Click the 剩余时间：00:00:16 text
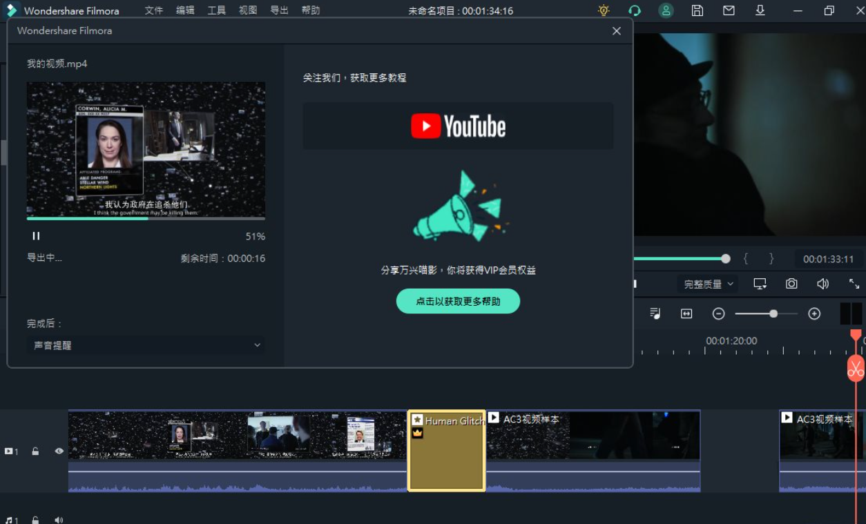This screenshot has height=524, width=866. (223, 258)
